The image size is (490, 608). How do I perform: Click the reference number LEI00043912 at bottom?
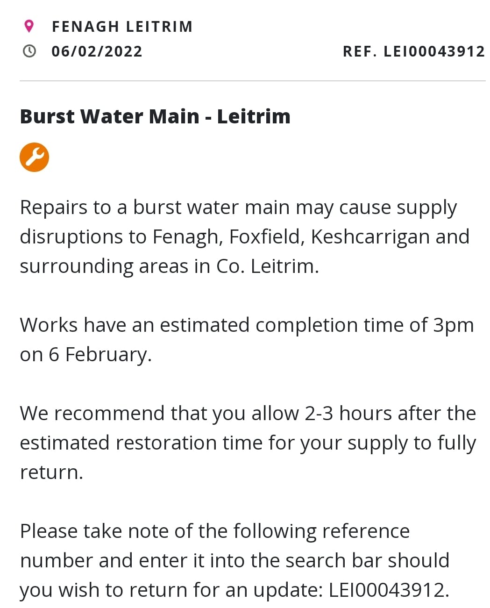[x=388, y=590]
